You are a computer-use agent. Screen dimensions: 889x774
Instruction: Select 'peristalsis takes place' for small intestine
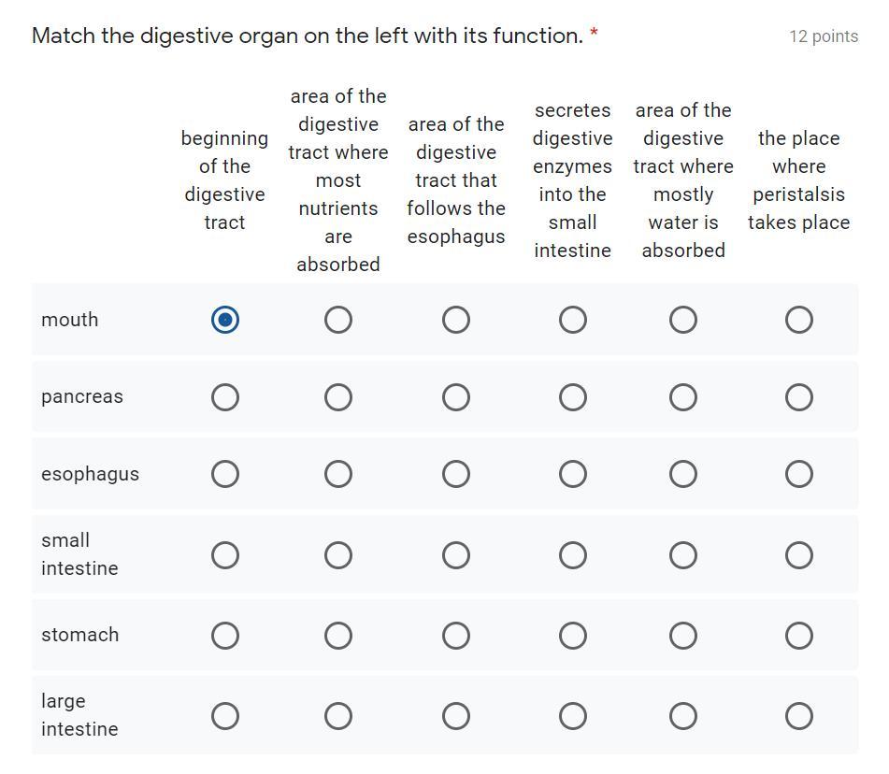(799, 555)
